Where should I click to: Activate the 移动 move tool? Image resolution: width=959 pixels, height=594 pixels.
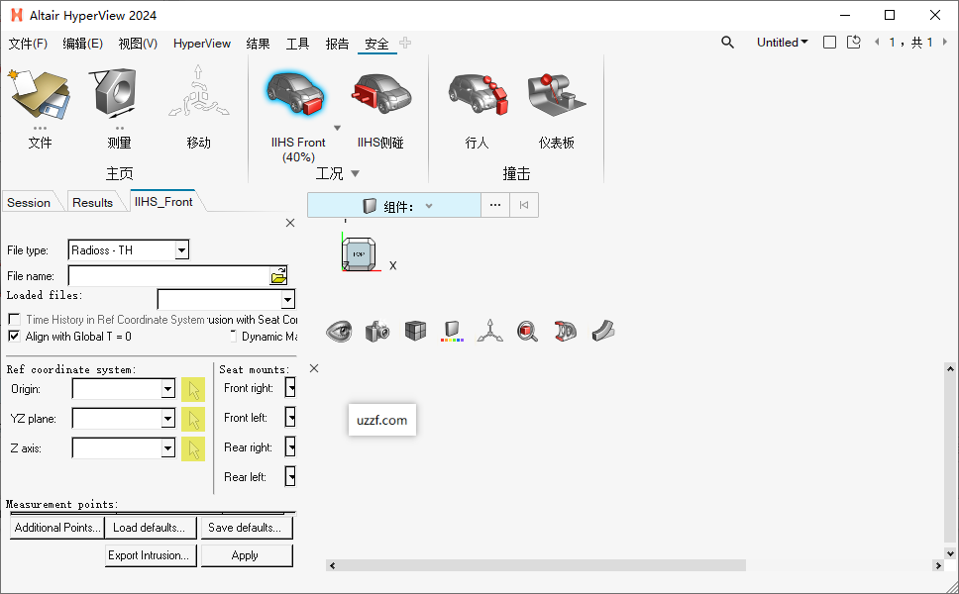click(x=197, y=94)
